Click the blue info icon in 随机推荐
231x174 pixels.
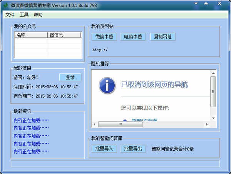107,86
